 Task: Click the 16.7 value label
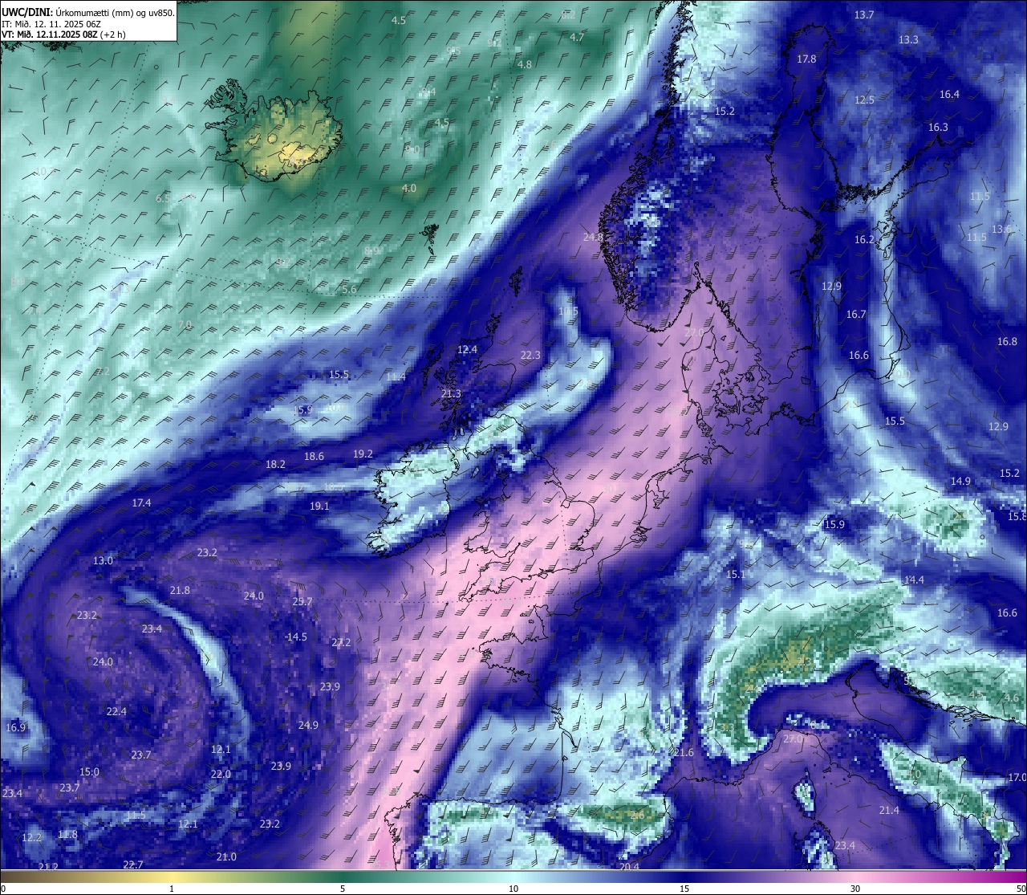point(856,315)
